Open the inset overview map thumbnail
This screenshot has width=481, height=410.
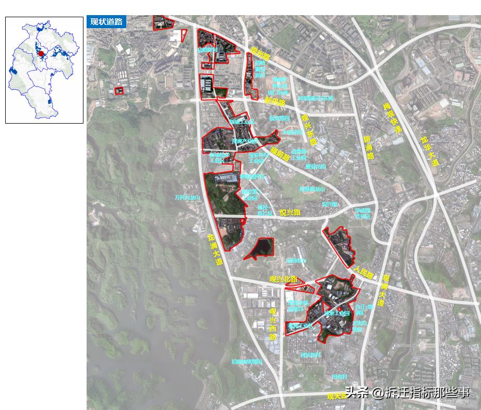[x=44, y=70]
